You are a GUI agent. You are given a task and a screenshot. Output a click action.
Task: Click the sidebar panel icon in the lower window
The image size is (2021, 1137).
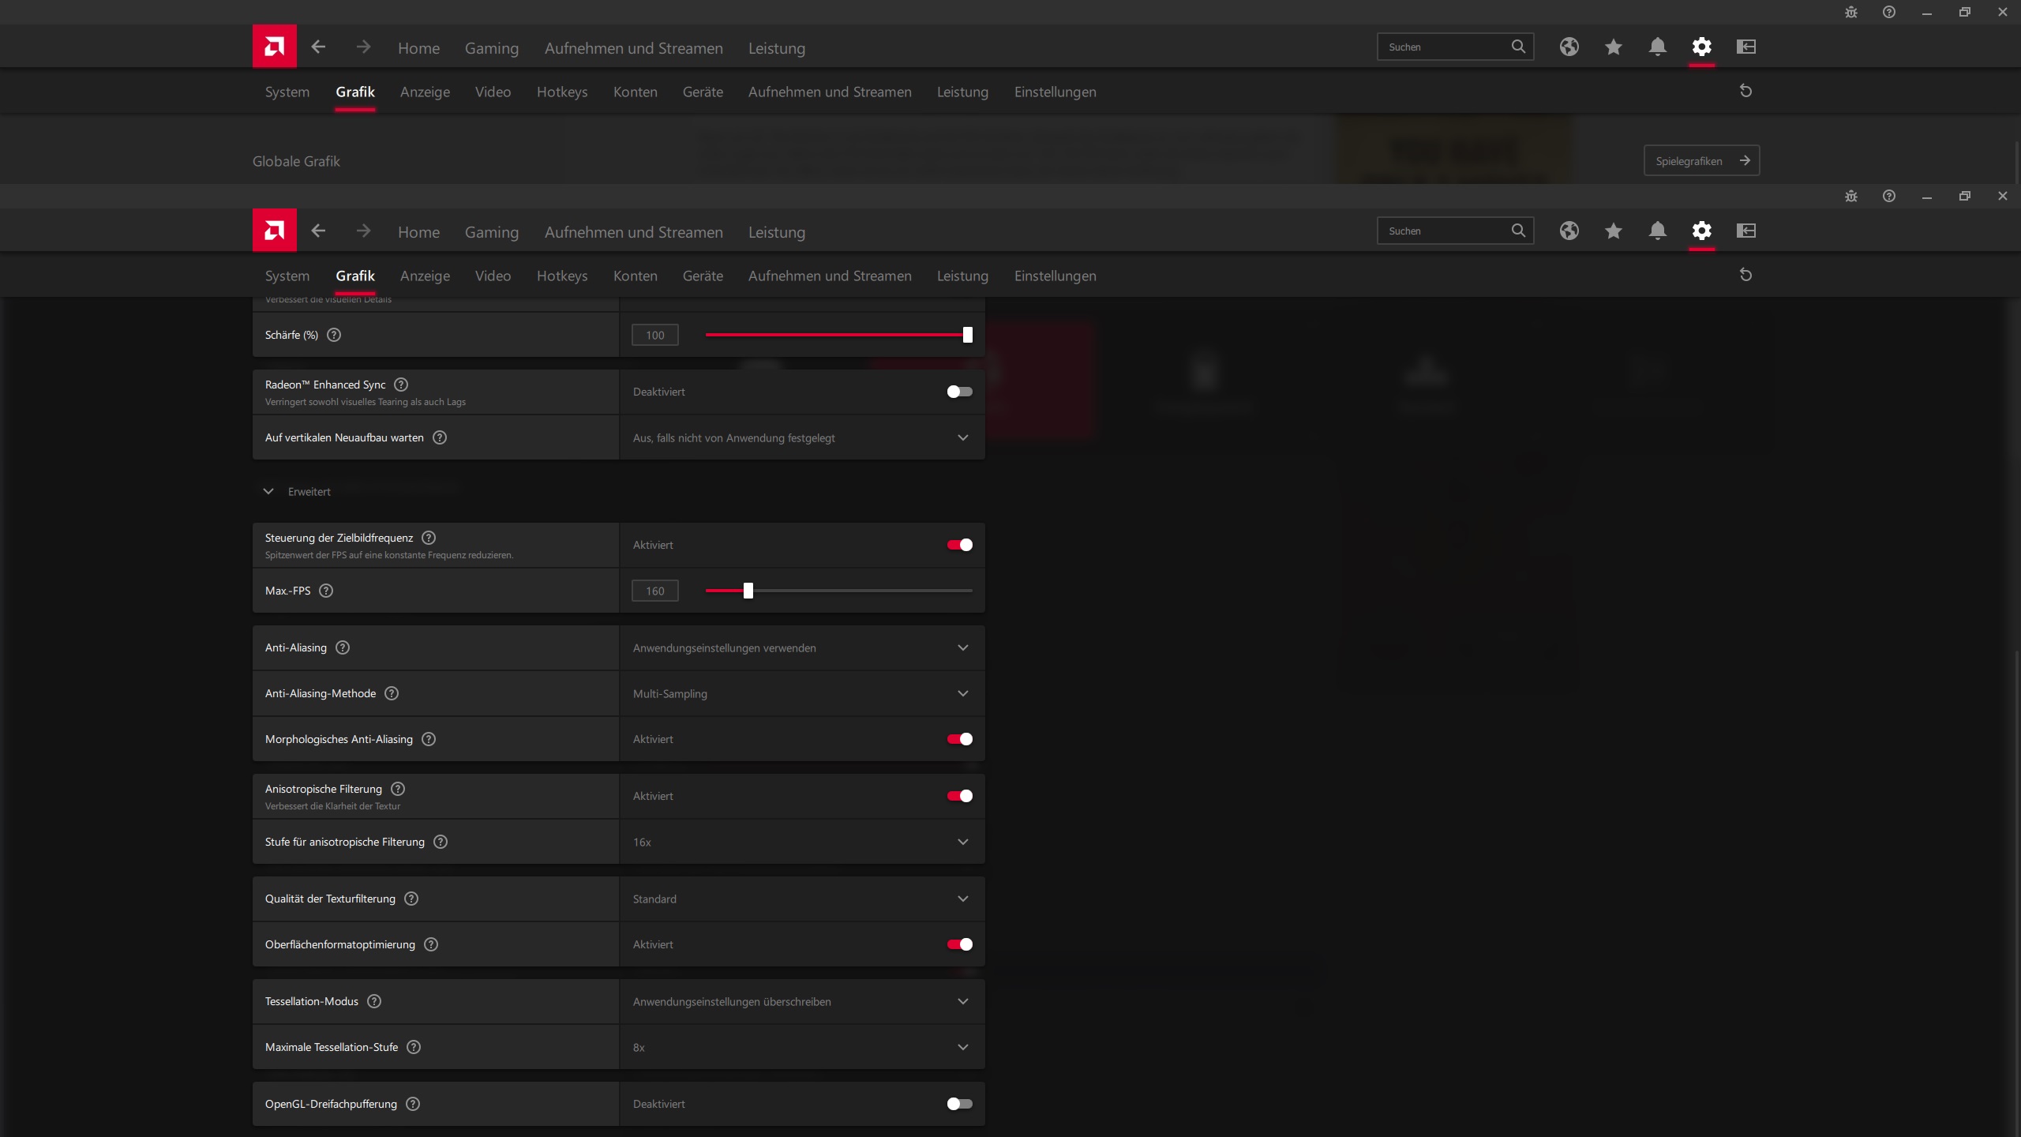[x=1745, y=231]
